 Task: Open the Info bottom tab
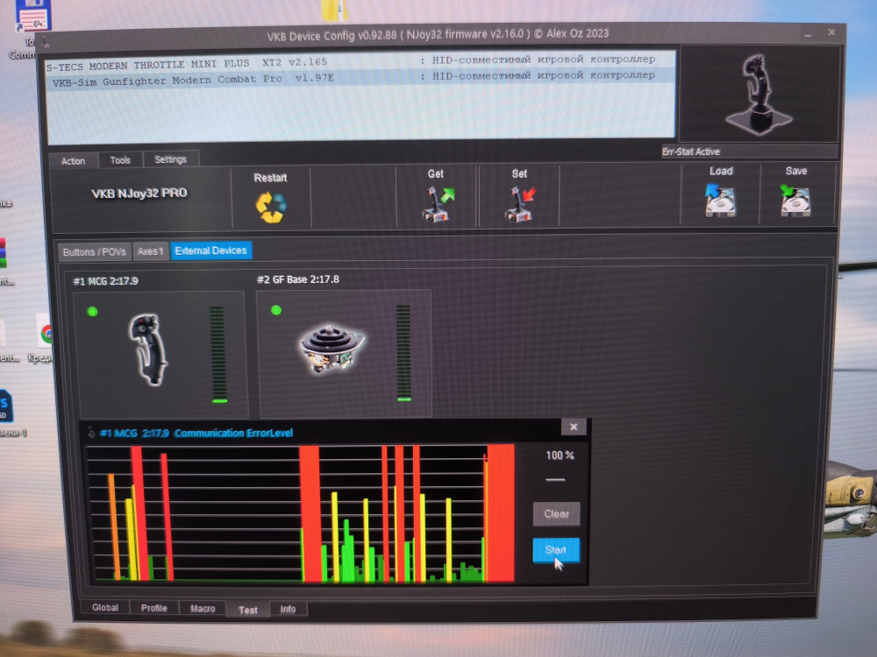[x=288, y=609]
